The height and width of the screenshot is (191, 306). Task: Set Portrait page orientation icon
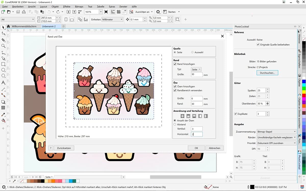[x=66, y=19]
